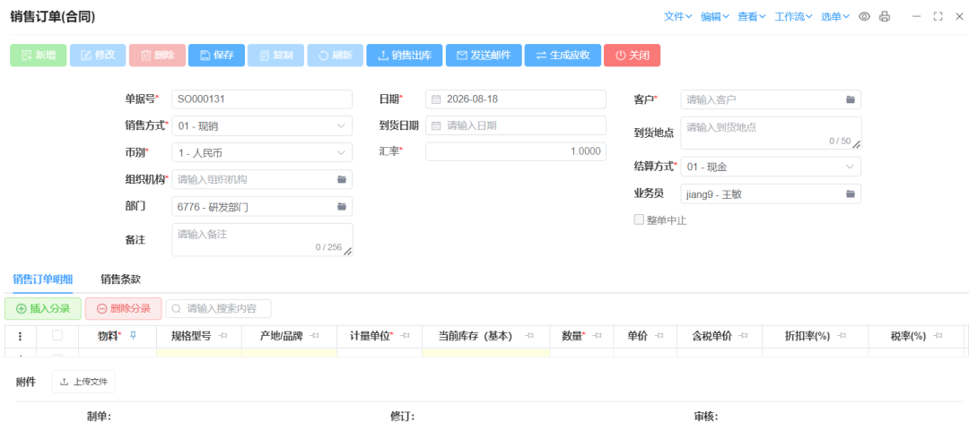969x430 pixels.
Task: Click the 单据号 field showing SO000131
Action: point(262,99)
